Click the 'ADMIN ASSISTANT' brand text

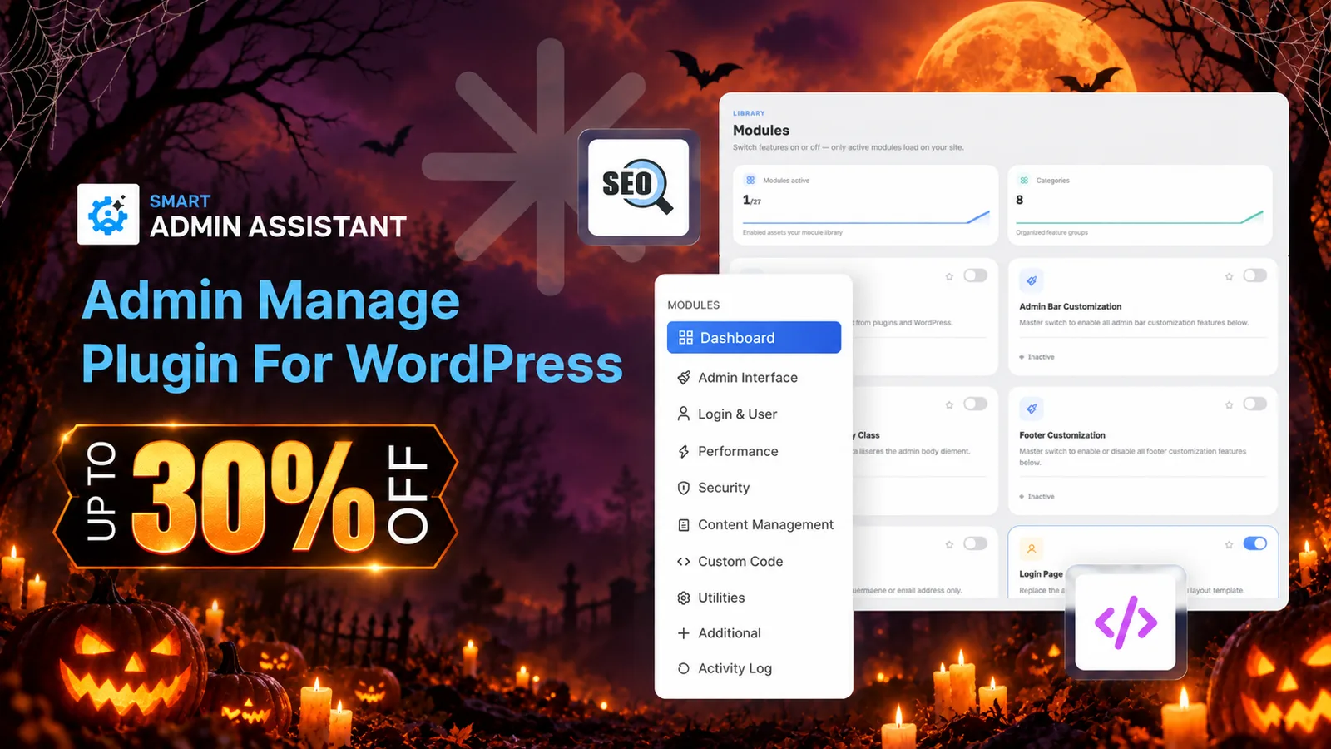278,226
